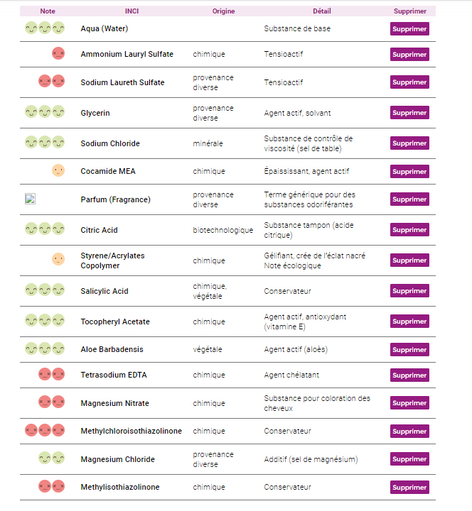Remove Sodium Laureth Sulfate with Supprimer
This screenshot has width=472, height=511.
[409, 82]
